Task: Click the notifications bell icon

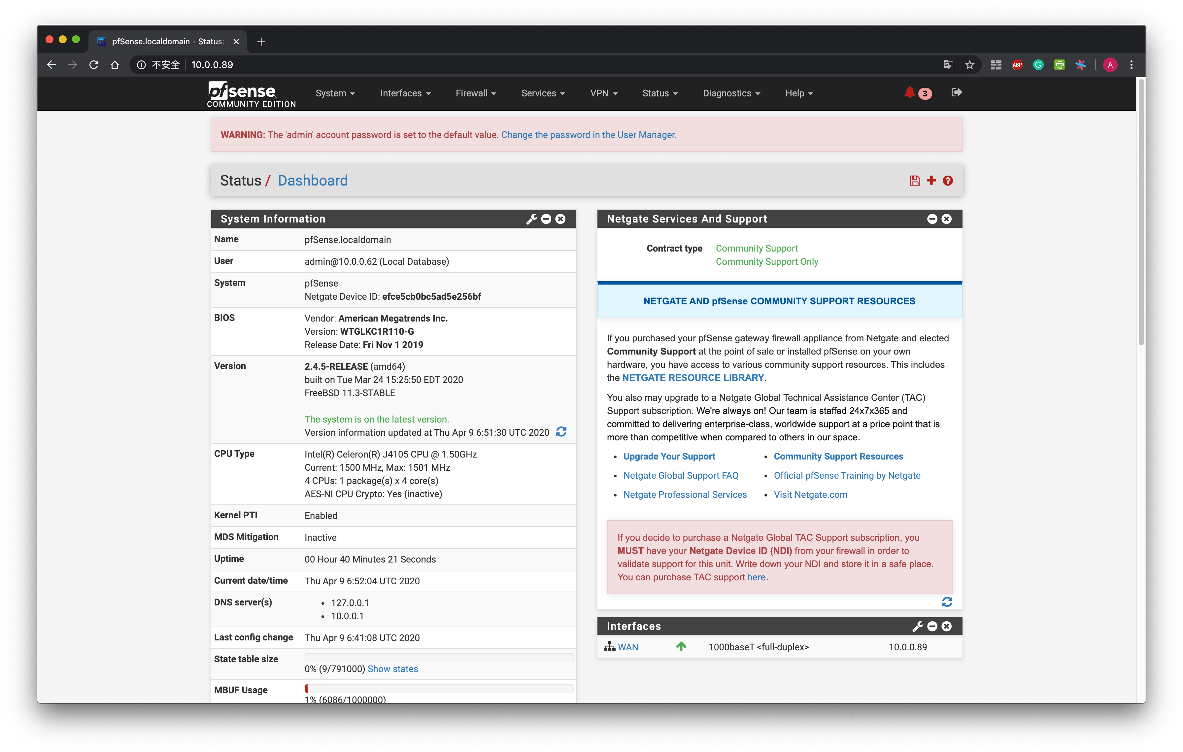Action: pyautogui.click(x=909, y=93)
